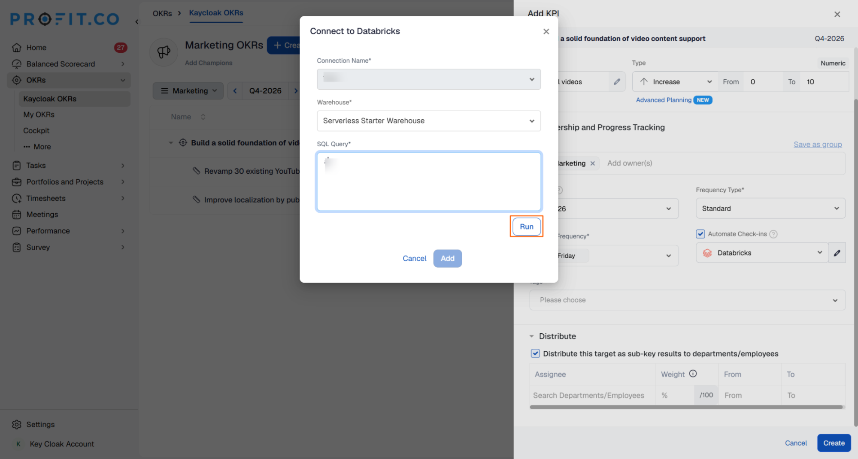Collapse the sidebar with the chevron arrow
Viewport: 858px width, 459px height.
136,21
